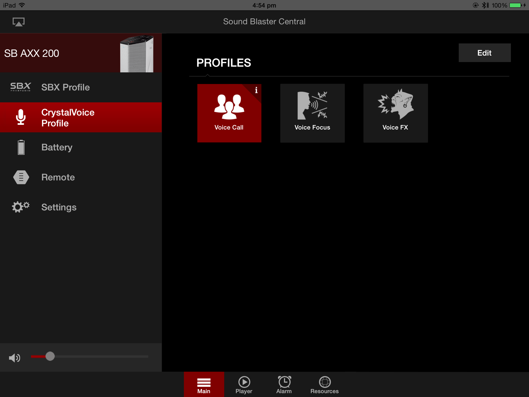Screen dimensions: 529x397
Task: Switch to the Alarm tab
Action: coord(284,385)
